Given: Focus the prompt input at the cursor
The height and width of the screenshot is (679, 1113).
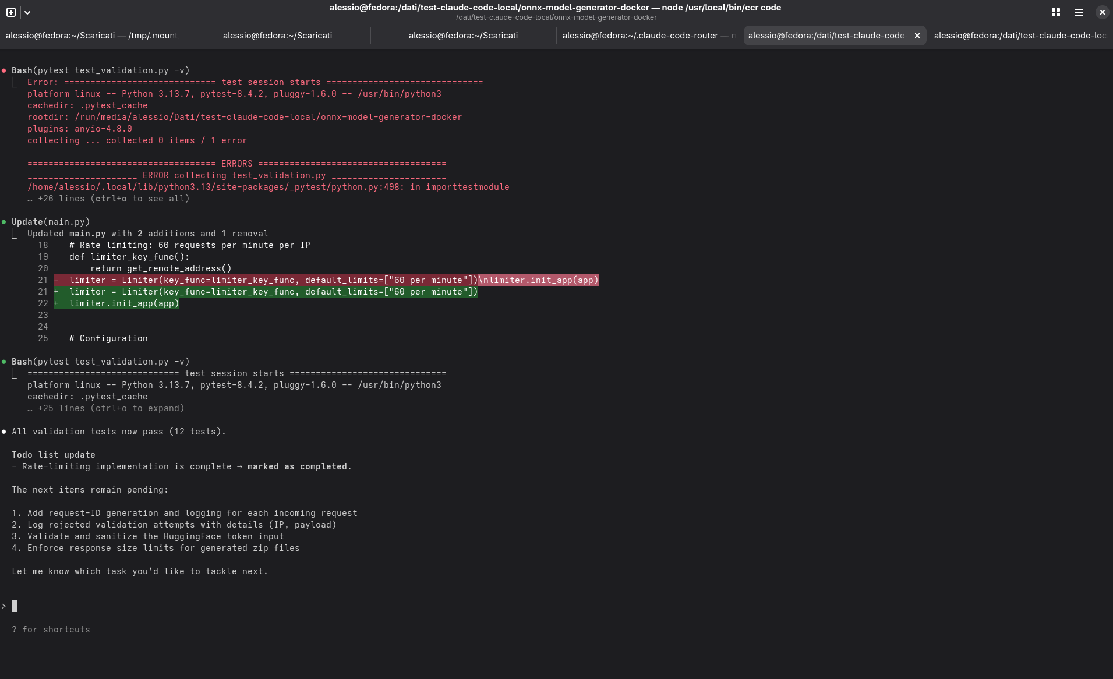Looking at the screenshot, I should click(15, 606).
